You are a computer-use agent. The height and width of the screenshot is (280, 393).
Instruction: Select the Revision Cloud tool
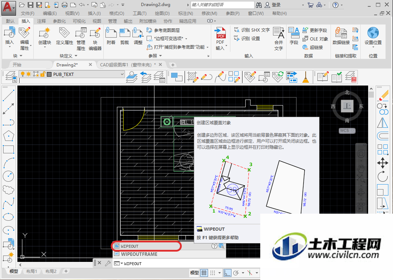point(9,190)
